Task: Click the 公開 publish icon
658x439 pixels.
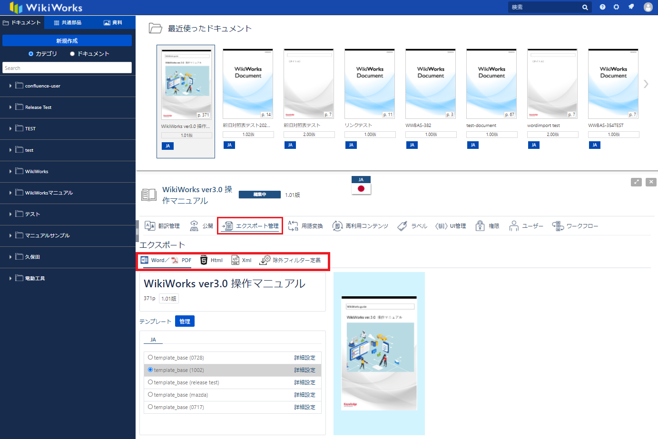Action: coord(201,226)
